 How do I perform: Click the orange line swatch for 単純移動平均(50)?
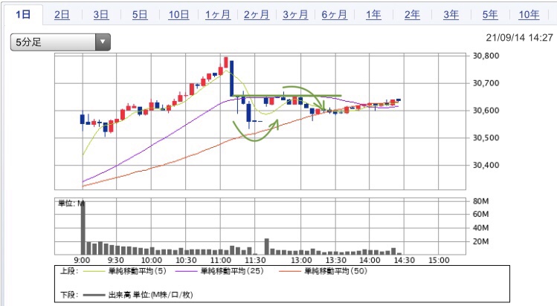pyautogui.click(x=289, y=272)
